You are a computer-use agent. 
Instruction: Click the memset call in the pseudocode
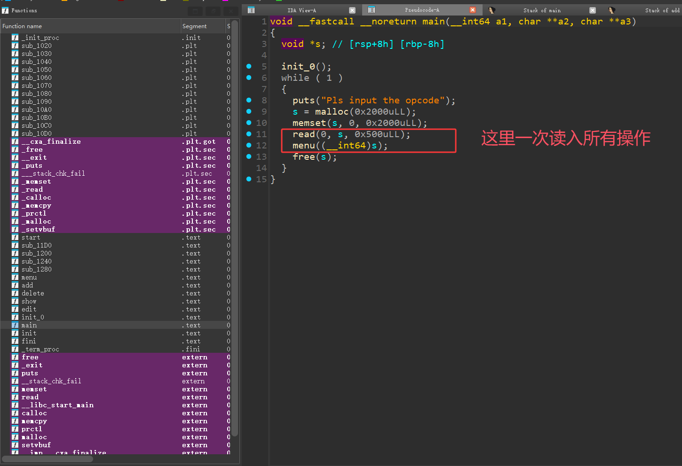[309, 123]
